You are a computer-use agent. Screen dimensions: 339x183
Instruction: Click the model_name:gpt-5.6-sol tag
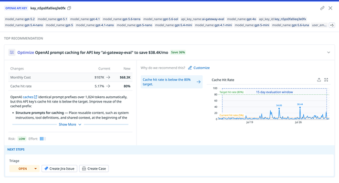pos(160,19)
